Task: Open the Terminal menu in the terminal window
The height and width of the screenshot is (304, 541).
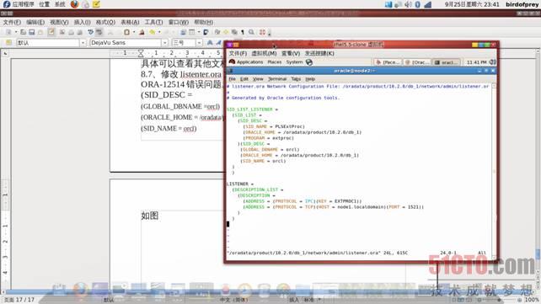Action: point(277,79)
